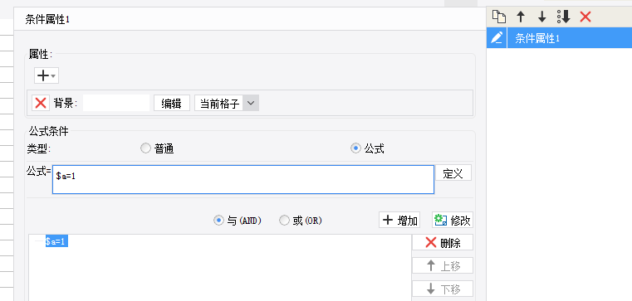Click the pencil edit icon beside 条件属性1
Image resolution: width=632 pixels, height=301 pixels.
tap(497, 38)
